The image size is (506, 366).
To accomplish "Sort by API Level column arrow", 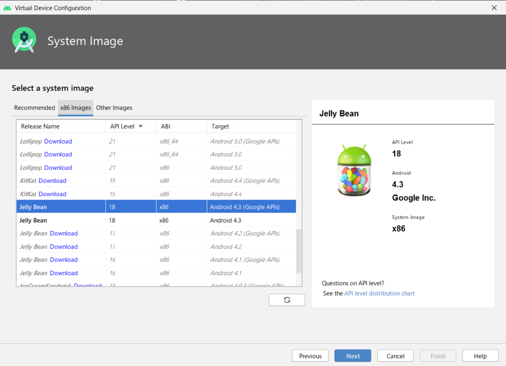I will [140, 126].
